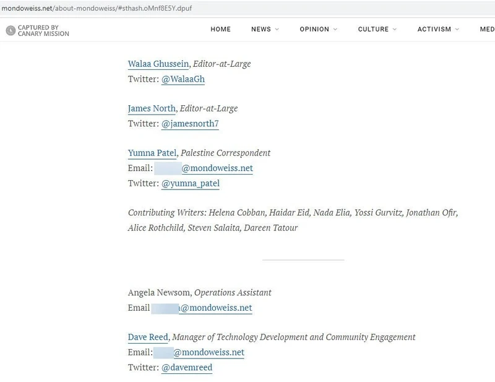Click the Canary Mission logo icon
Screen dimensions: 495x382
click(10, 30)
